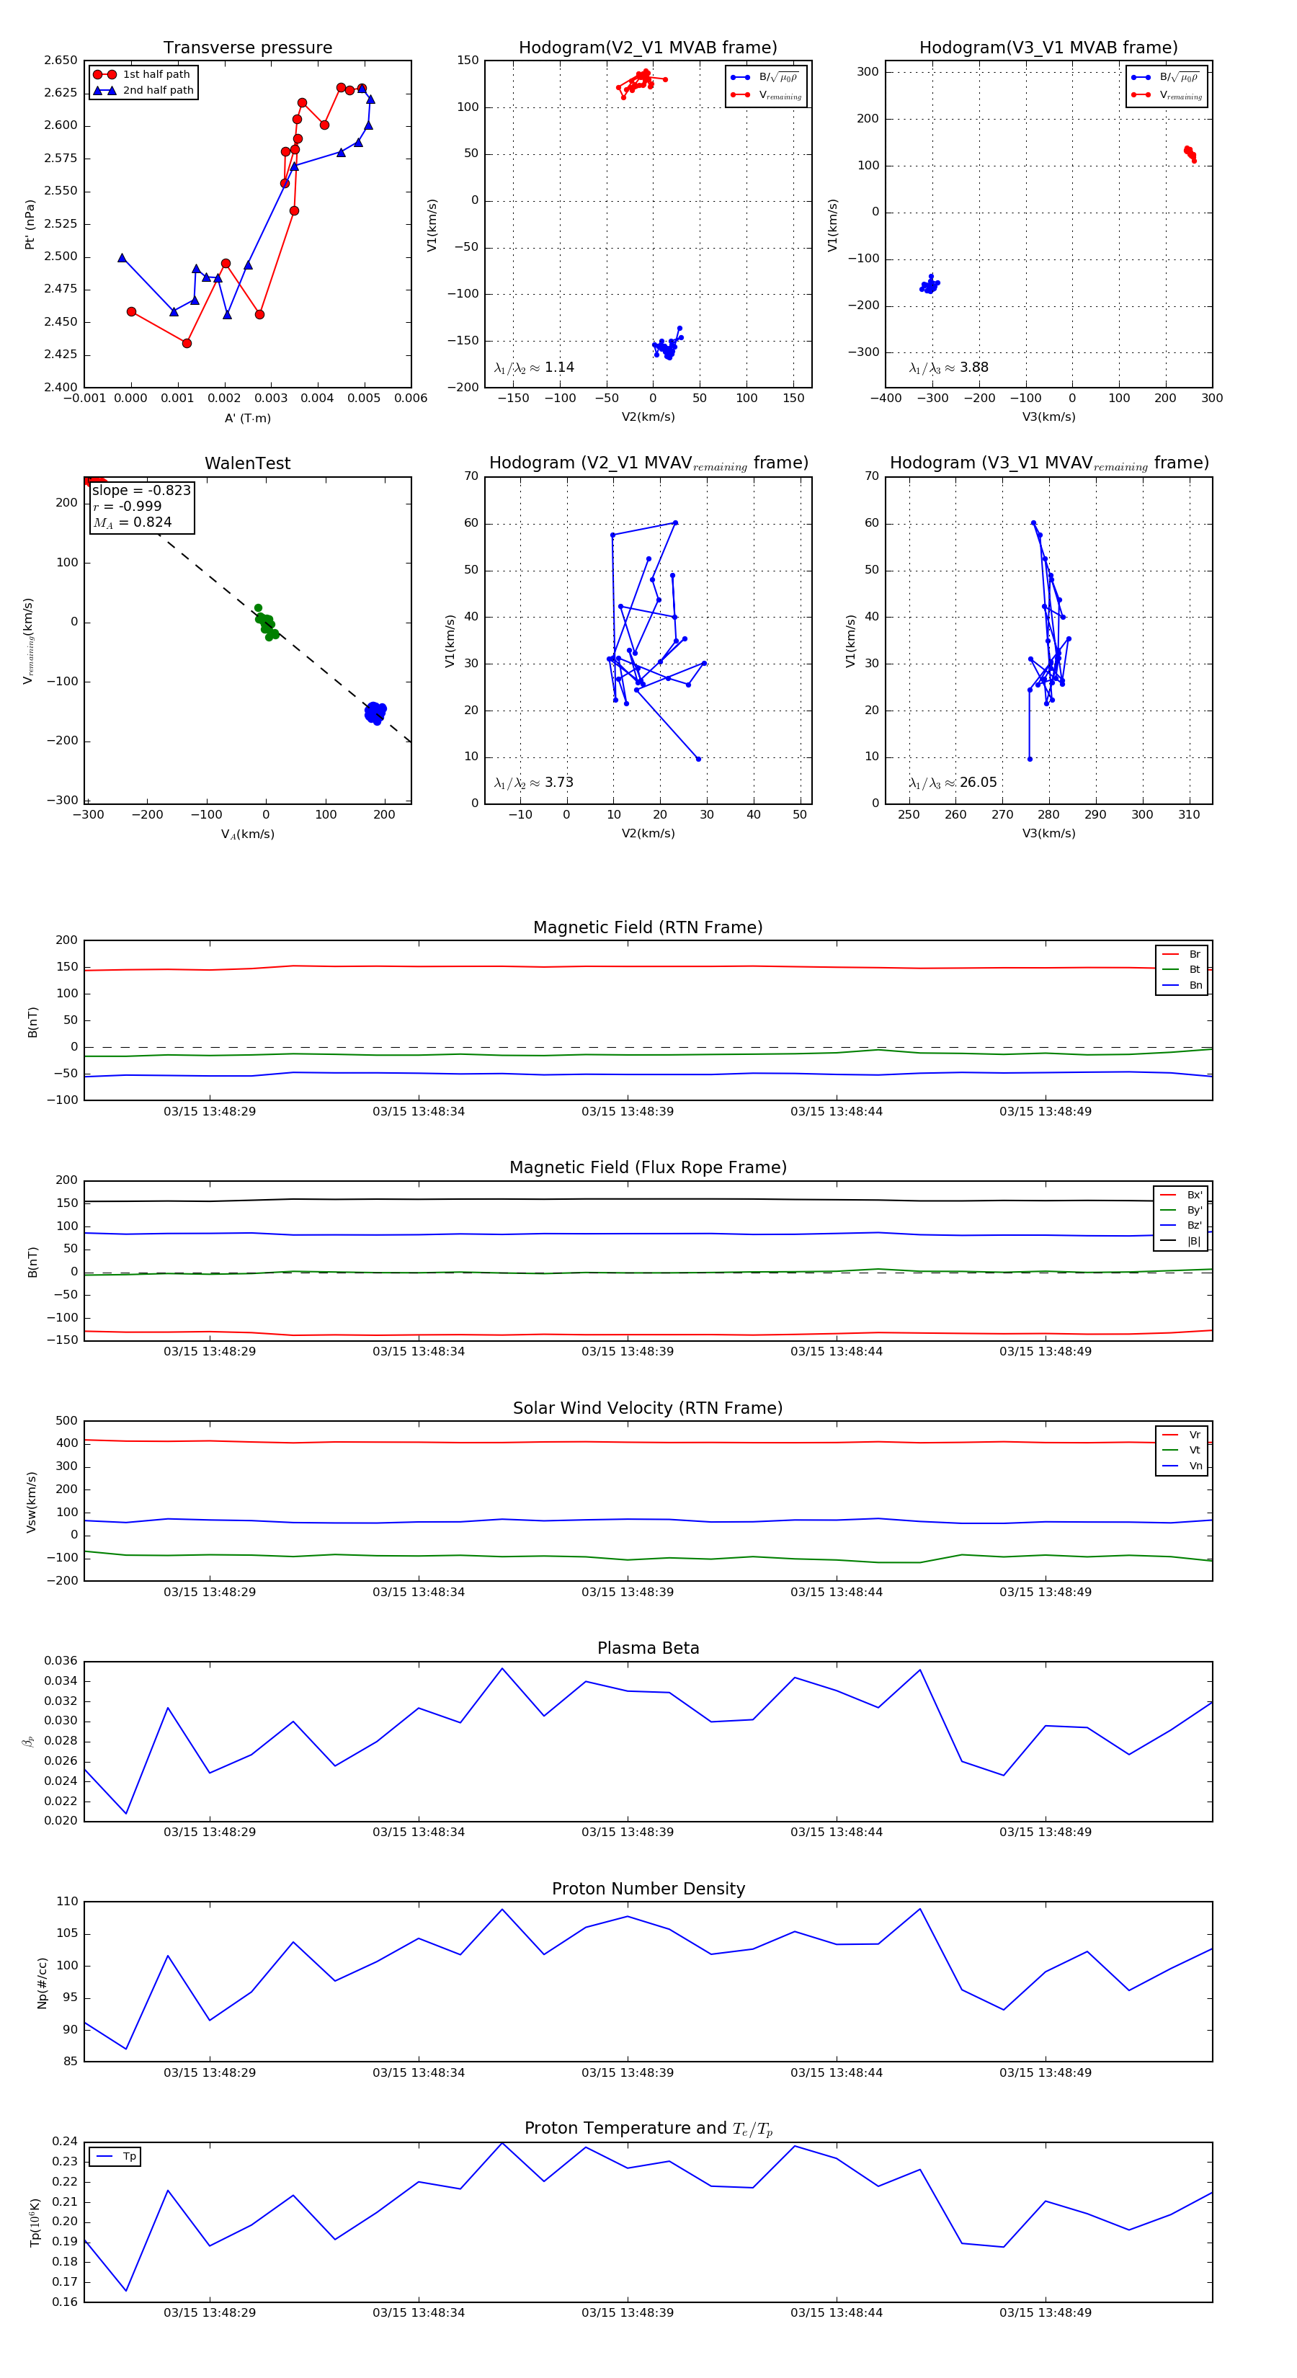
Task: Click the 'Plasma Beta' plot title
Action: click(x=648, y=1649)
